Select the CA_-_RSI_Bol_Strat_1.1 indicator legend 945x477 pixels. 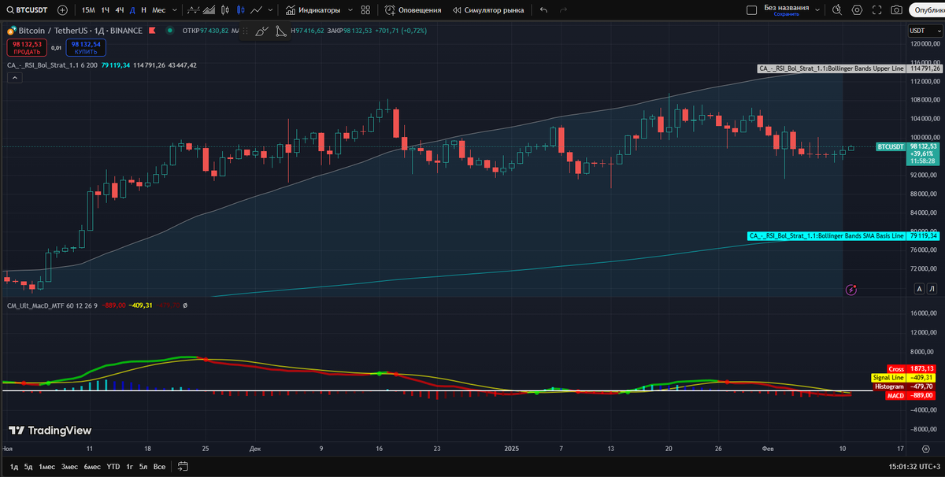pos(54,65)
